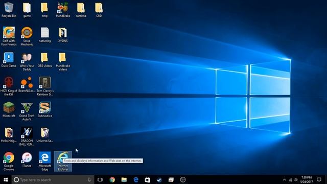The image size is (327, 184).
Task: Show hidden system tray icons
Action: [284, 179]
